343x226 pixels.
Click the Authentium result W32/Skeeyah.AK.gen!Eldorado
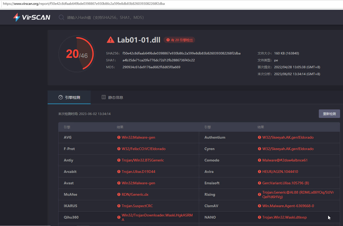(288, 138)
